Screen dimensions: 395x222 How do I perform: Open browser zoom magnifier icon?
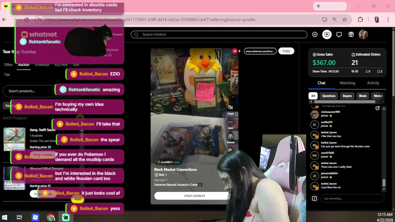click(x=335, y=19)
